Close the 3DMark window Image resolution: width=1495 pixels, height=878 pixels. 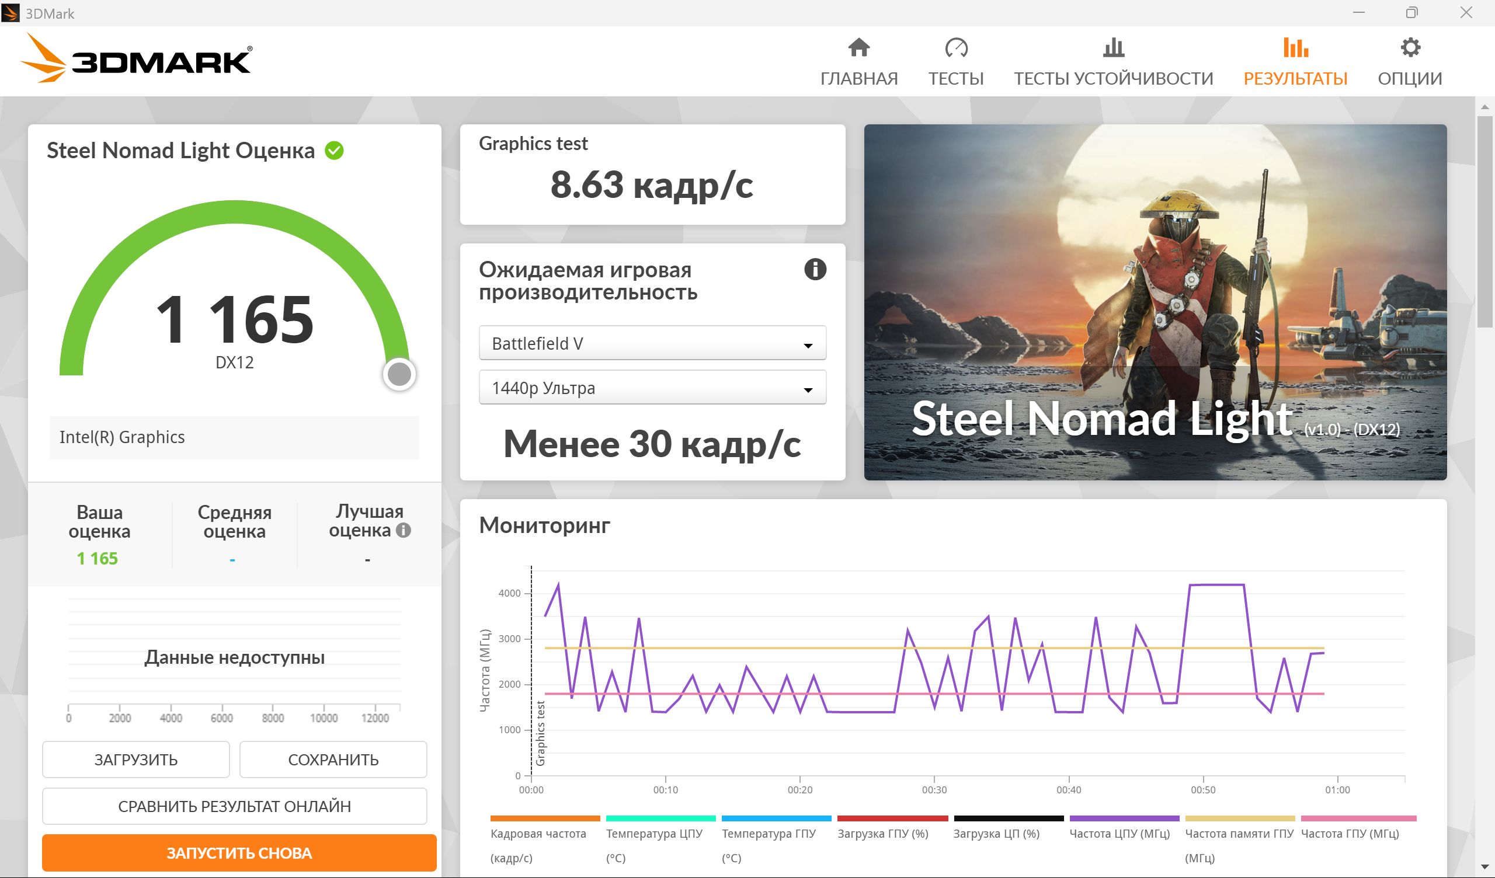1466,12
